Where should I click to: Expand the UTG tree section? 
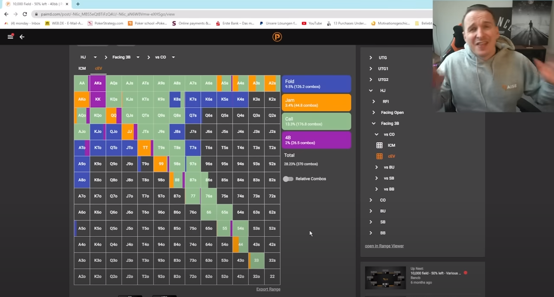[x=371, y=57]
